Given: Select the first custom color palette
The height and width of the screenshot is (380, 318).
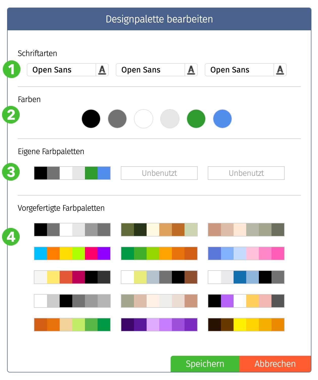Looking at the screenshot, I should tap(72, 173).
